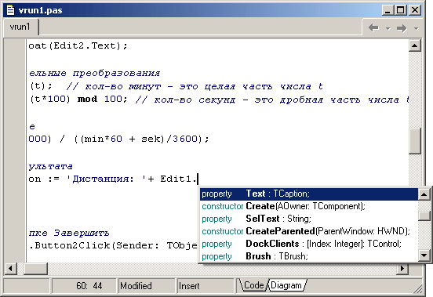Viewport: 433px width, 297px height.
Task: Click the editor vertical scrollbar thumb
Action: (415, 141)
